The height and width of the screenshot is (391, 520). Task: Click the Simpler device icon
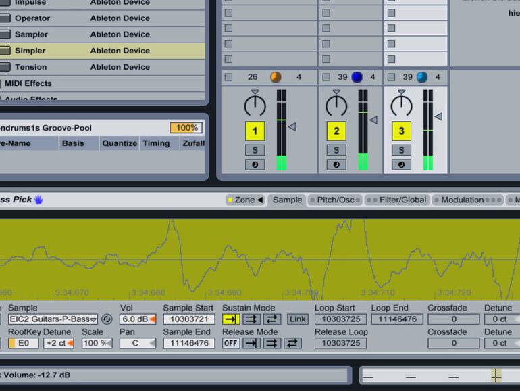[x=5, y=51]
